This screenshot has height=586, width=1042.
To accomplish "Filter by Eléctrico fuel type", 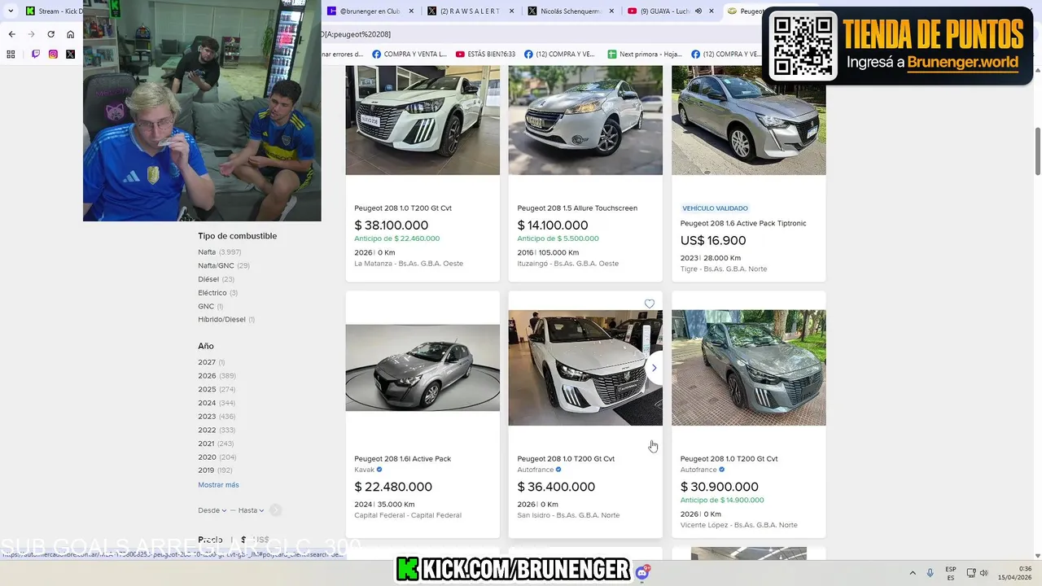I will 218,293.
